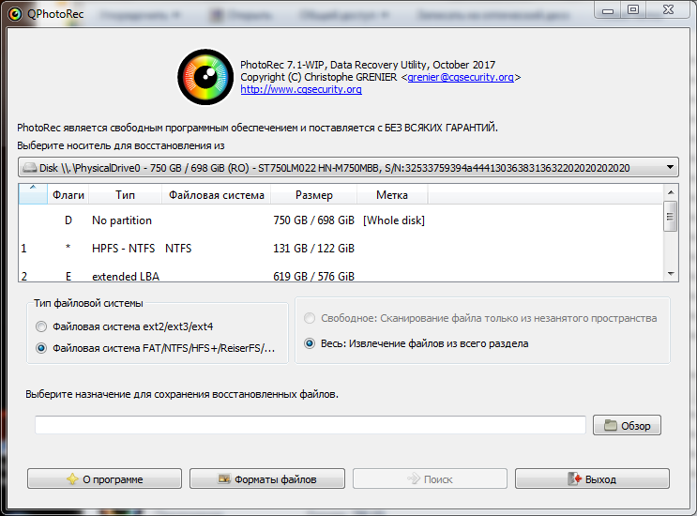Minimize the QPhotoRec window
697x516 pixels.
(608, 9)
